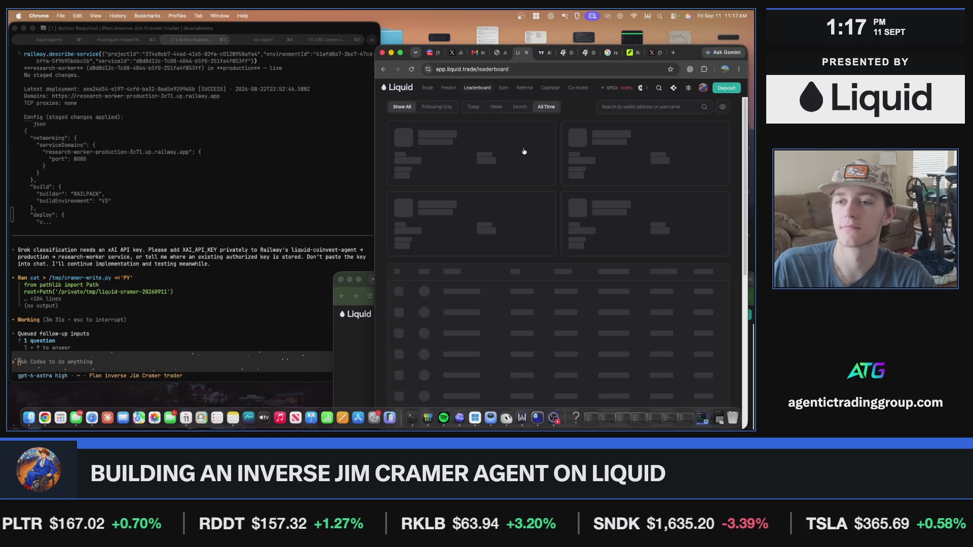
Task: Open Chrome from the dock
Action: [x=45, y=417]
